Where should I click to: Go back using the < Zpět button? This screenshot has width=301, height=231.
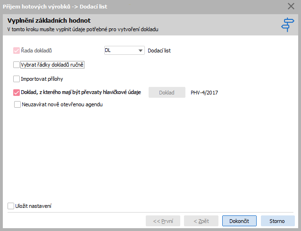201,221
